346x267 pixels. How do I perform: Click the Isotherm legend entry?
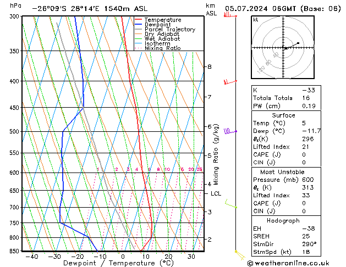coord(152,43)
